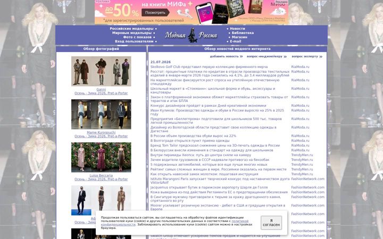Open В Волгограде открылся пункт headline
Screen dimensions: 383x239
coord(190,141)
